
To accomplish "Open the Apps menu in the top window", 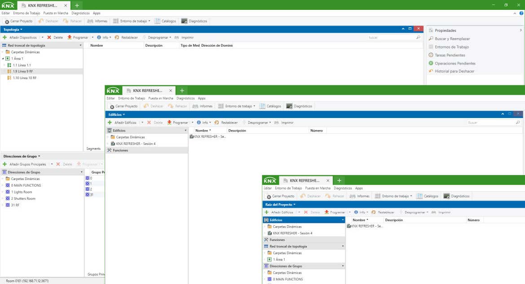I will 97,13.
